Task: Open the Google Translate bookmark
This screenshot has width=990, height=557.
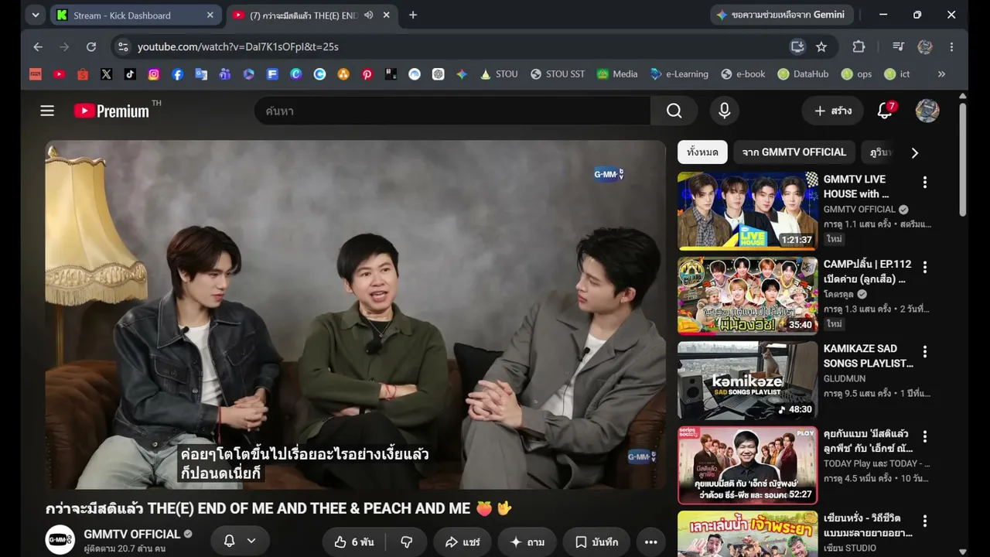Action: [x=201, y=74]
